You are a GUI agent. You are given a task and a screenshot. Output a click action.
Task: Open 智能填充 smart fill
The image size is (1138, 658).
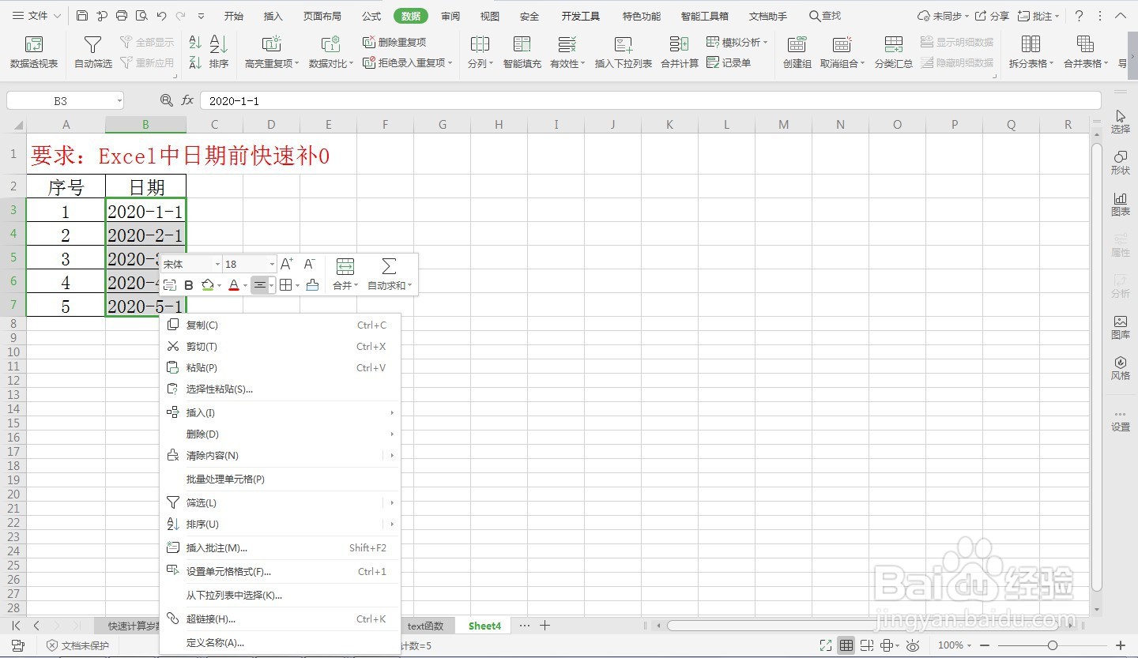(522, 52)
